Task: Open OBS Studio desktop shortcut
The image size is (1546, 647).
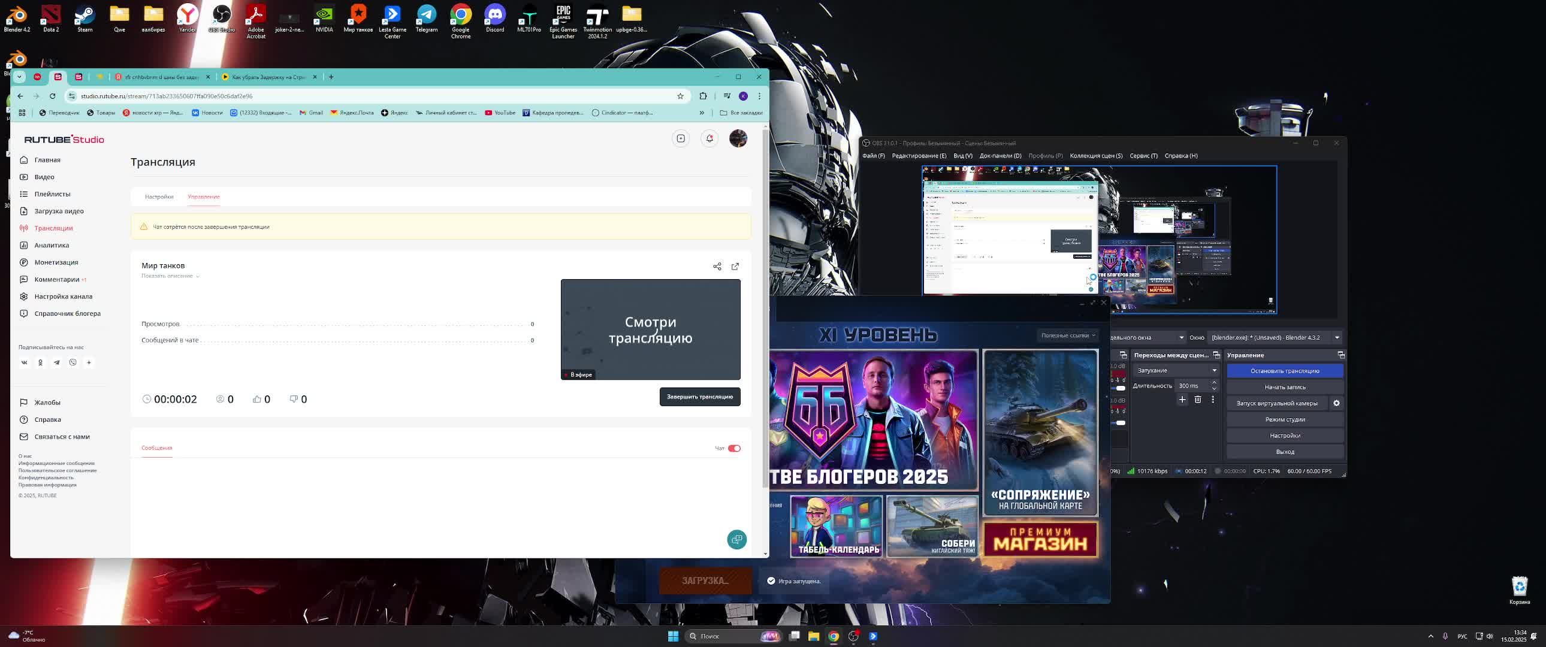Action: click(x=222, y=19)
